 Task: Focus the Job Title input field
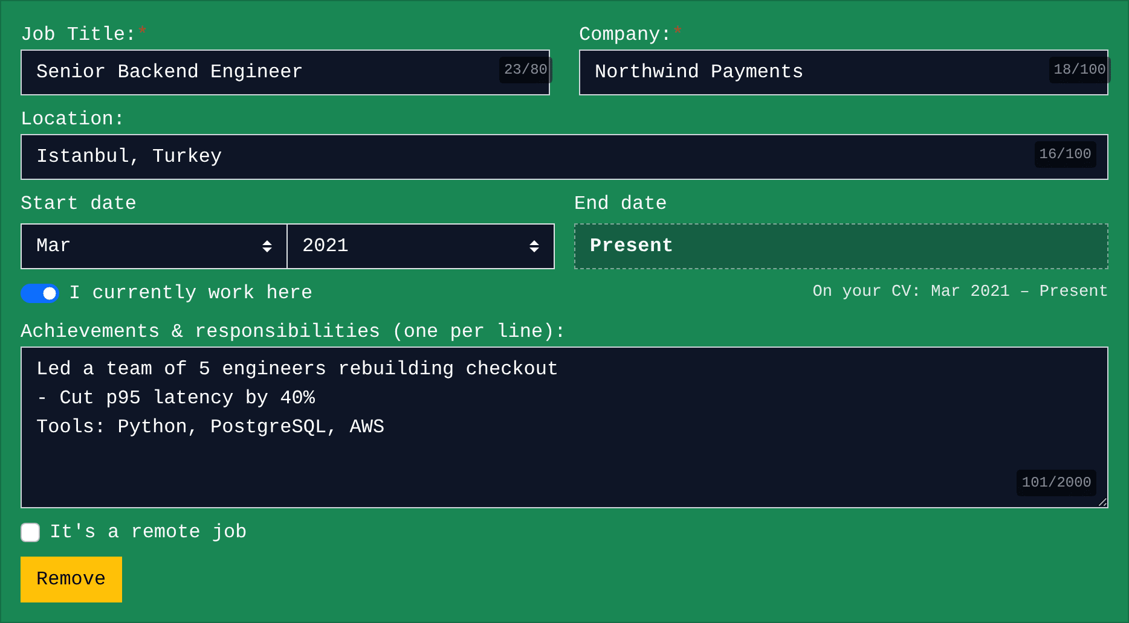click(285, 72)
